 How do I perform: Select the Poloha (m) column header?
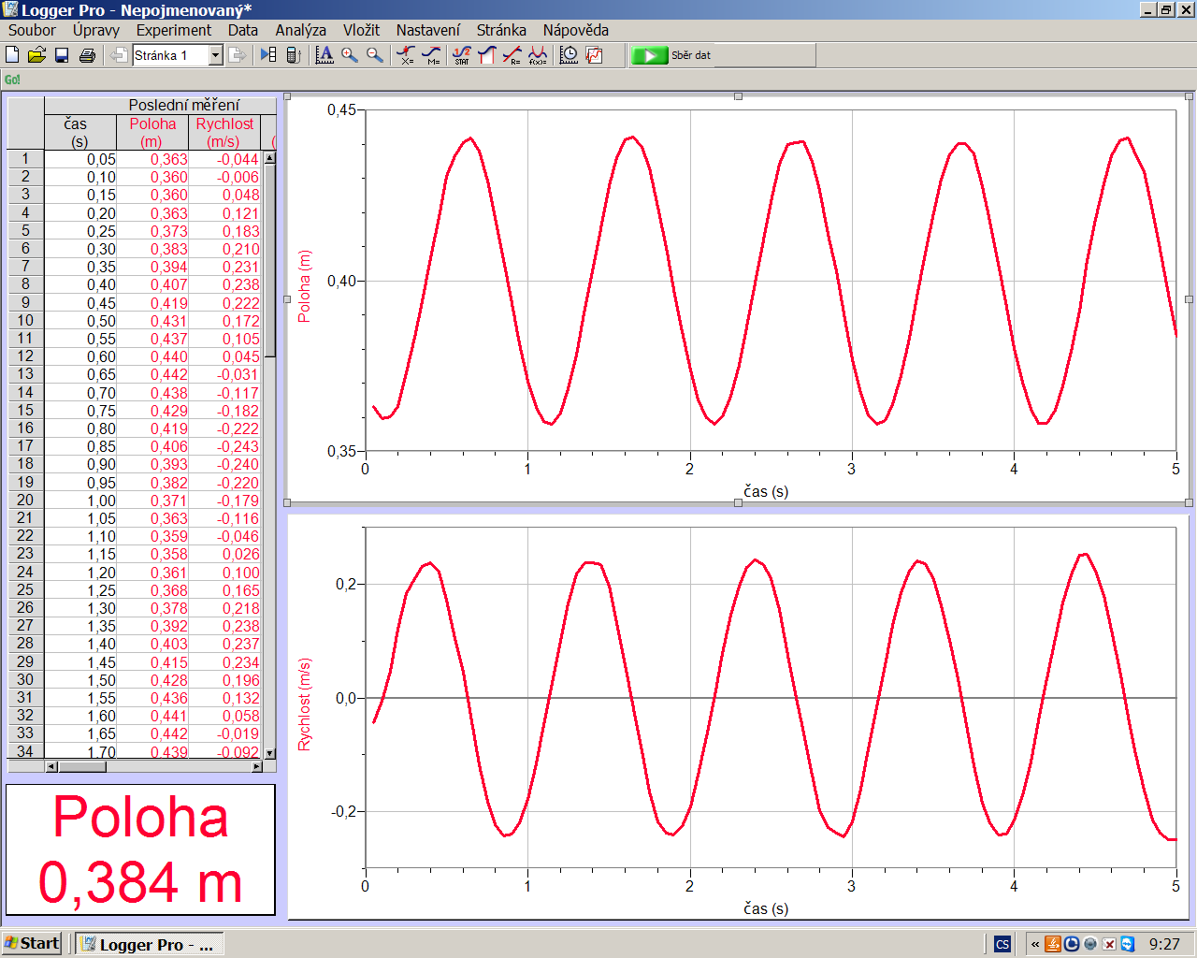152,132
